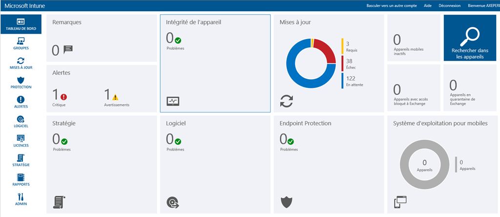
Task: Click the 0 count in Remarques tile
Action: click(56, 50)
